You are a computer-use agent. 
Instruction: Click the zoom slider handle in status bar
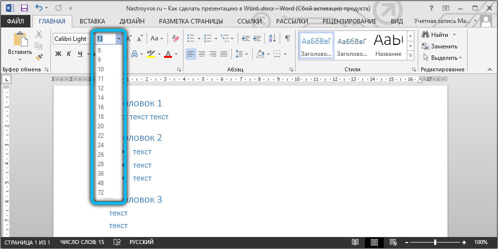tap(435, 243)
